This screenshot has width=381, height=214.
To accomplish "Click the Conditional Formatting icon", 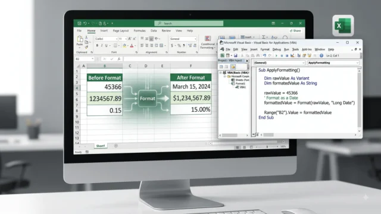I will coord(208,39).
